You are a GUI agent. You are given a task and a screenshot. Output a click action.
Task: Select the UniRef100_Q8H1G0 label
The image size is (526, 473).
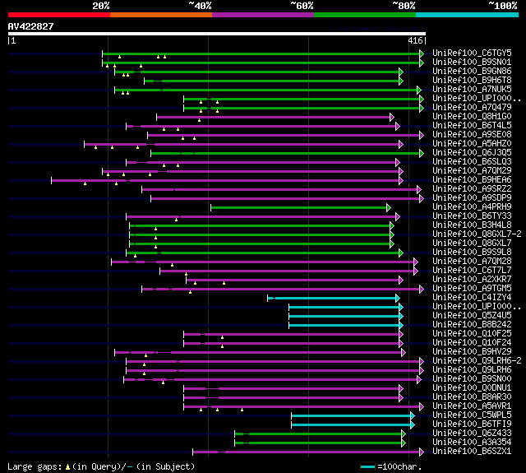pos(472,117)
